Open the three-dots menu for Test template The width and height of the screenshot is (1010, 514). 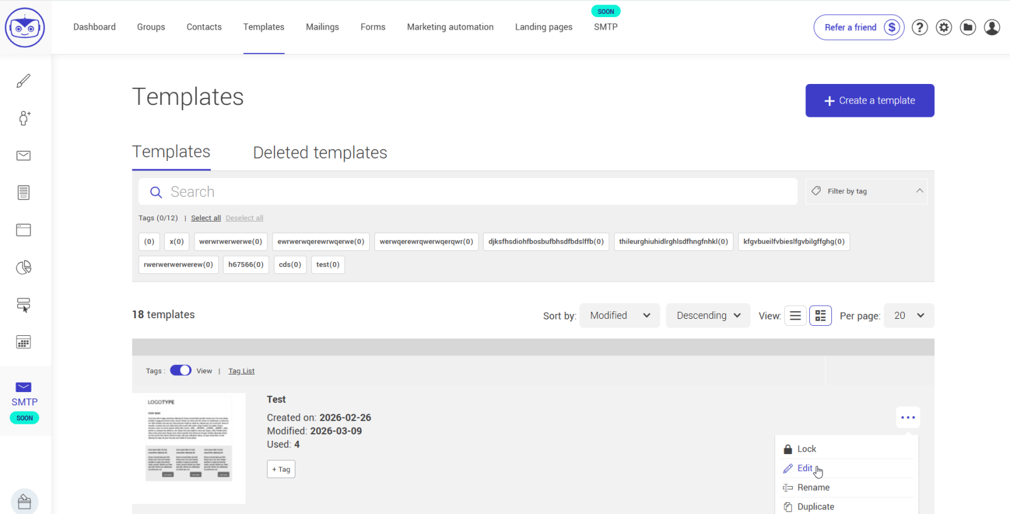point(908,417)
